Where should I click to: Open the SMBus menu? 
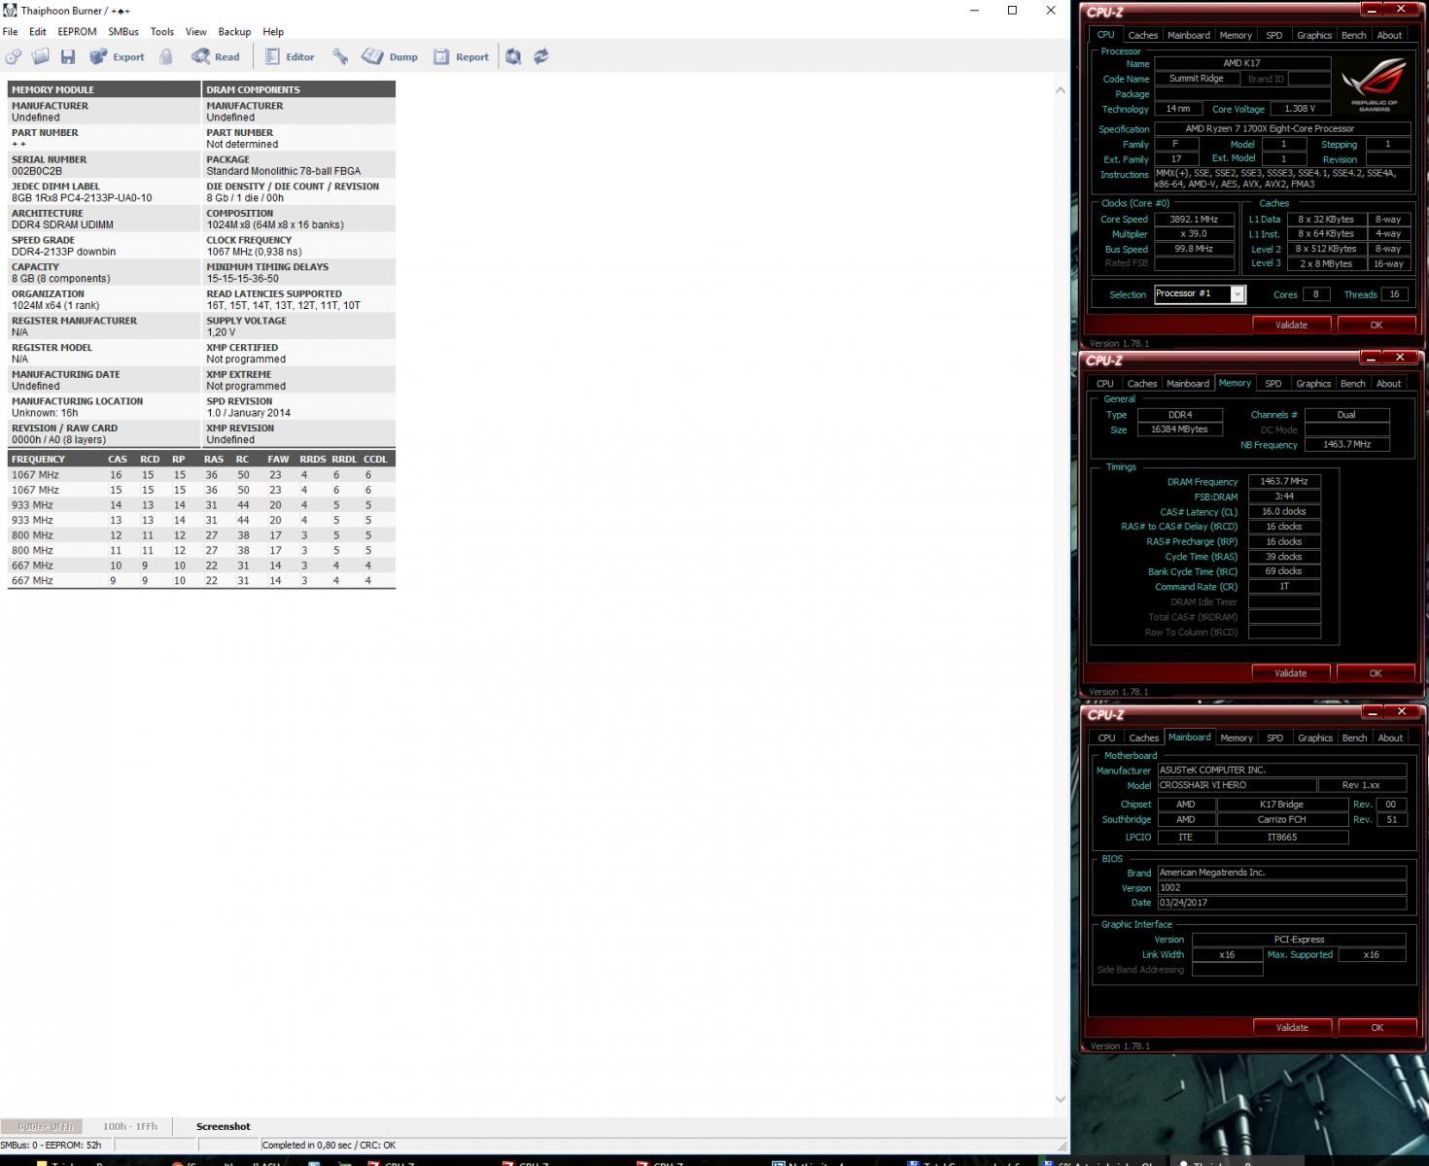[x=123, y=32]
